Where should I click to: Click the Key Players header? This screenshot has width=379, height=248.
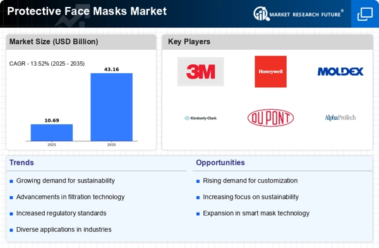click(x=189, y=42)
